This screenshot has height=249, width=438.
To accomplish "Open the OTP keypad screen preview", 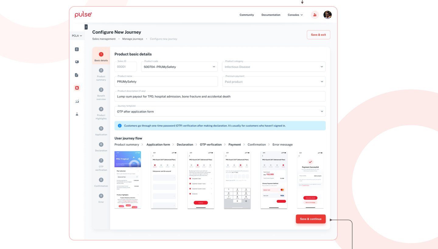I will pos(237,180).
